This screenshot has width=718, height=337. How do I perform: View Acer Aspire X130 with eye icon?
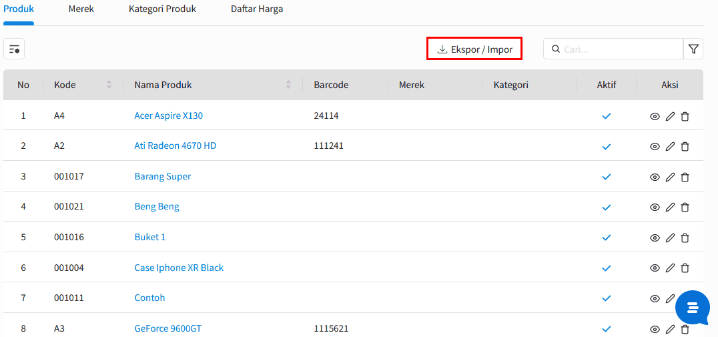pos(655,117)
